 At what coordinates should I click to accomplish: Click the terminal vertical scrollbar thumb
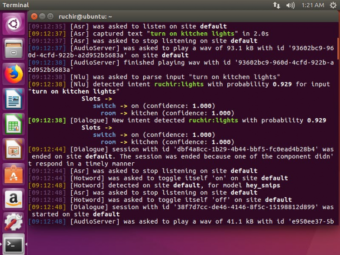[x=338, y=49]
